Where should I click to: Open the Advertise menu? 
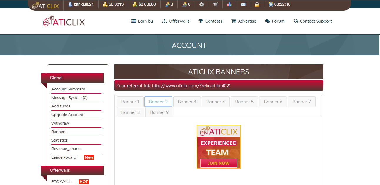coord(244,21)
